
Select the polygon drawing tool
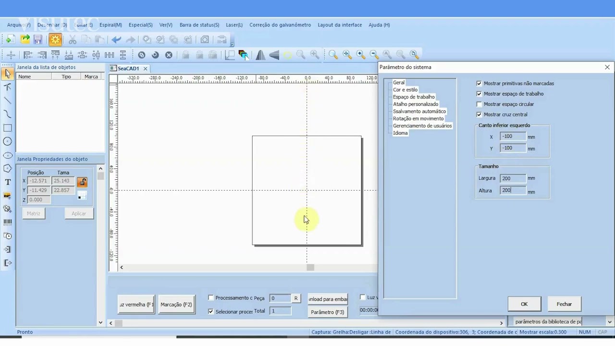7,168
